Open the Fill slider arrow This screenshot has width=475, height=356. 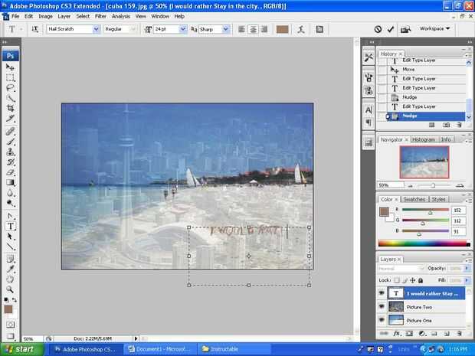tap(467, 280)
